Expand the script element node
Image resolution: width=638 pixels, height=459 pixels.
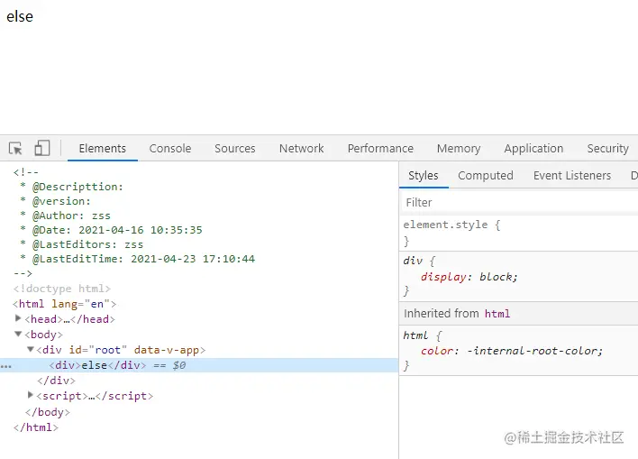(x=30, y=395)
